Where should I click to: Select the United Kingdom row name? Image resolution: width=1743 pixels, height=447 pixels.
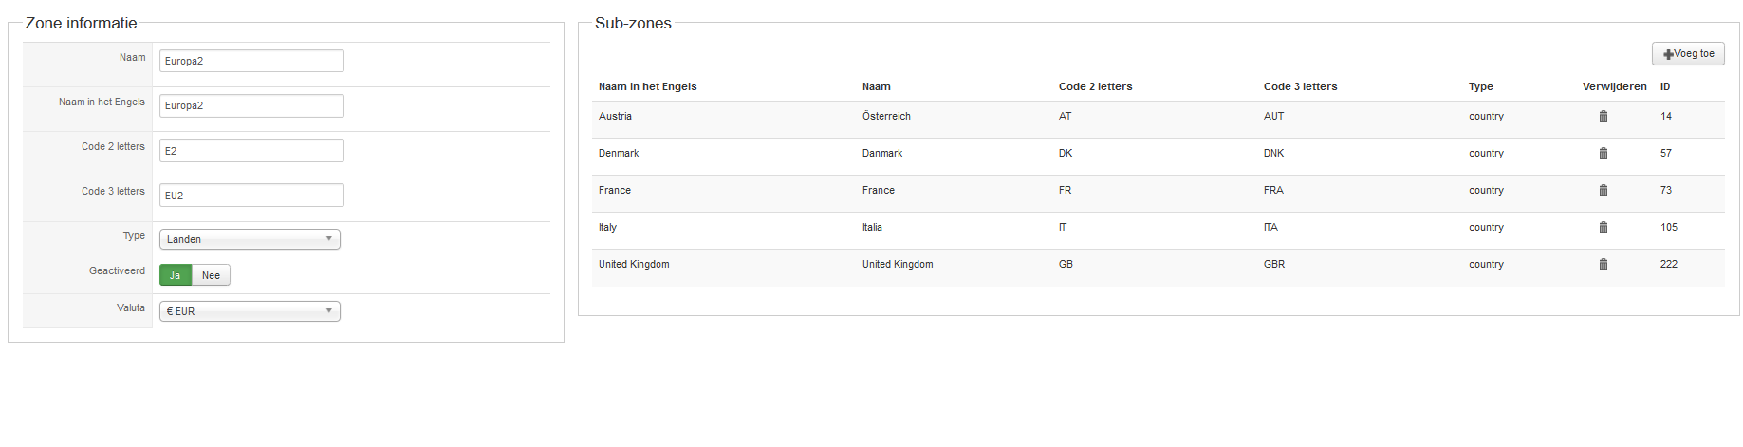(x=634, y=264)
